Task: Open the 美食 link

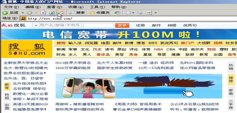Action: [x=133, y=55]
